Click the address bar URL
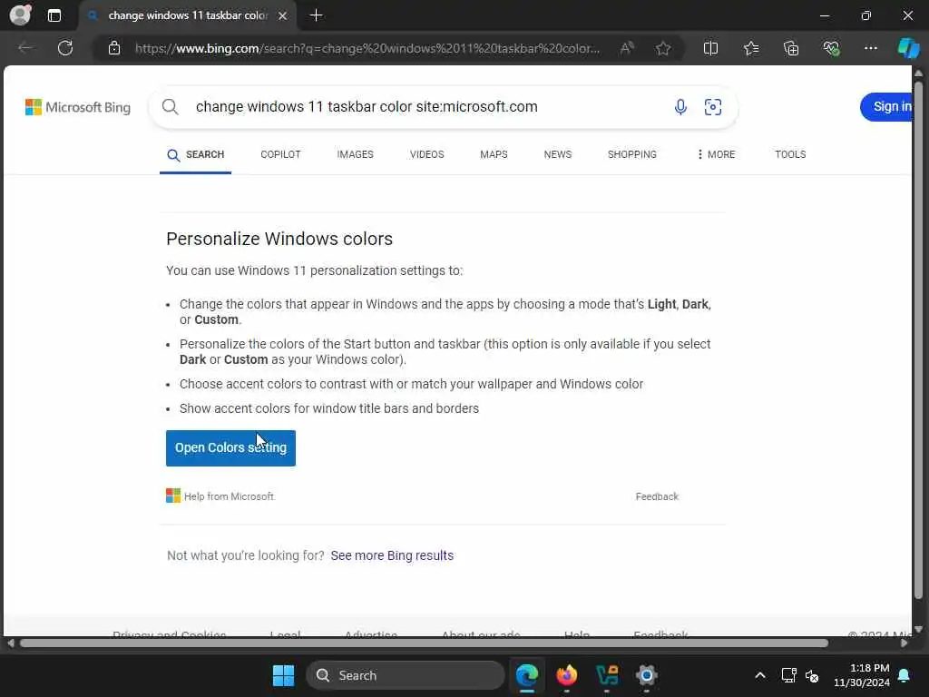929x697 pixels. click(367, 48)
